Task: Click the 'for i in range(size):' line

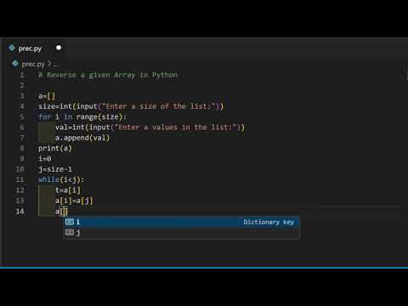Action: point(82,116)
